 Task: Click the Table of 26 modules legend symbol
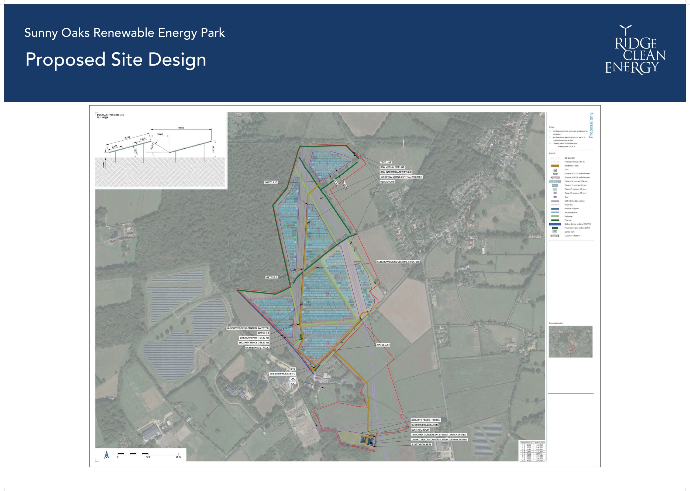point(555,182)
